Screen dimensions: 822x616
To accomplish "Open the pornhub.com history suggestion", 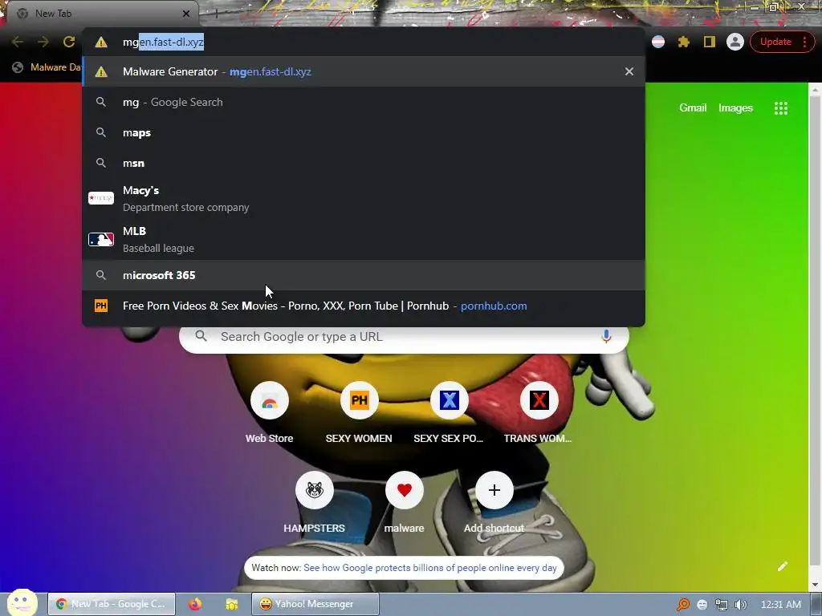I will point(364,306).
